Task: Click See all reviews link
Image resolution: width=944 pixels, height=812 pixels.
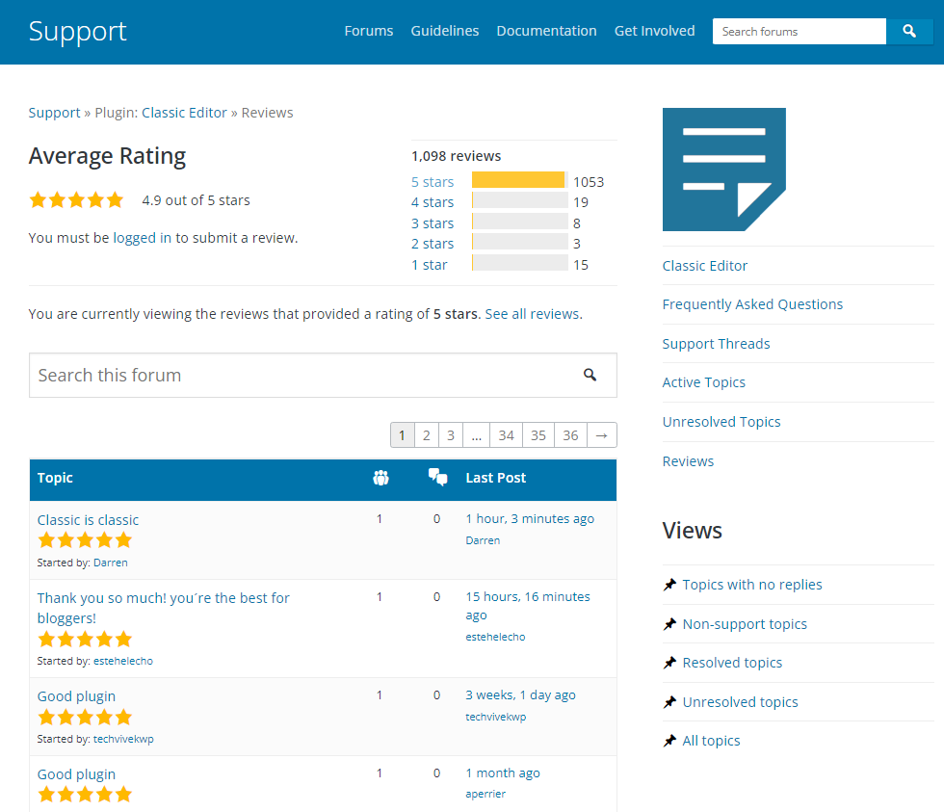Action: pyautogui.click(x=532, y=314)
